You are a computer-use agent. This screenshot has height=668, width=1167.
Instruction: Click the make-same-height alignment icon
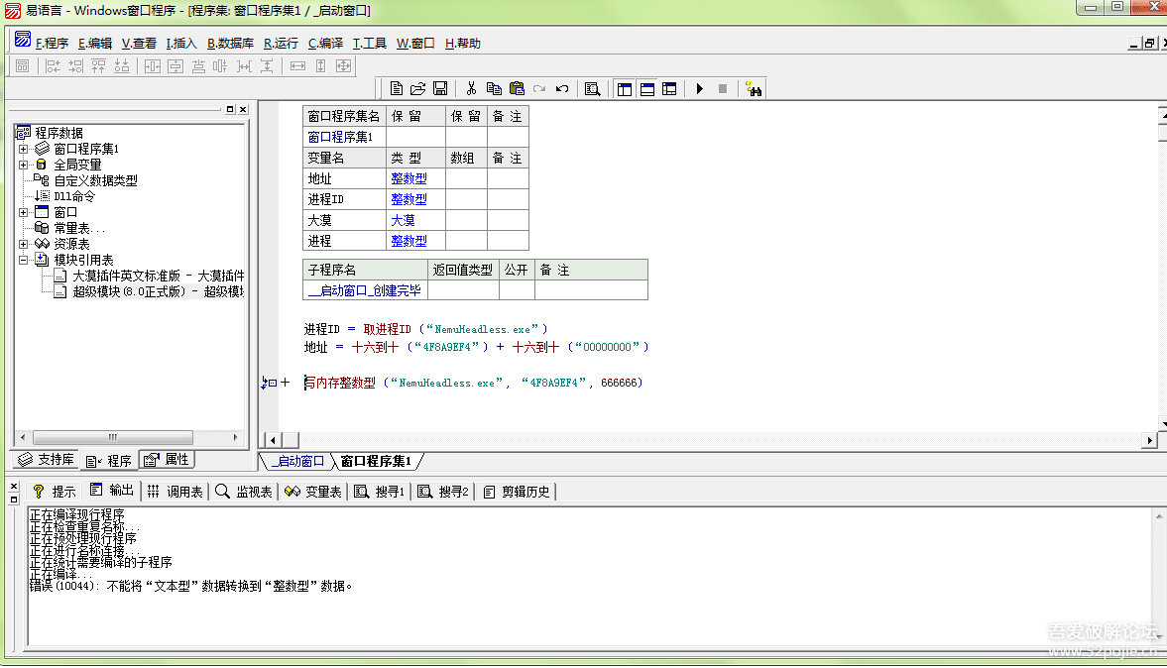321,66
